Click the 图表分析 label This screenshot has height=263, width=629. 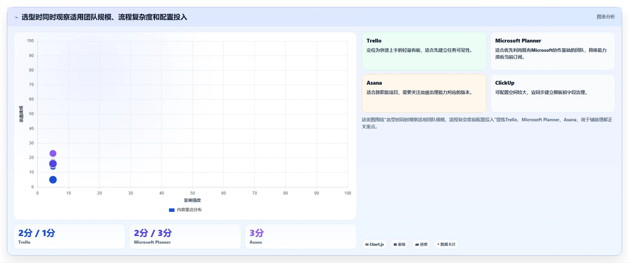[606, 17]
